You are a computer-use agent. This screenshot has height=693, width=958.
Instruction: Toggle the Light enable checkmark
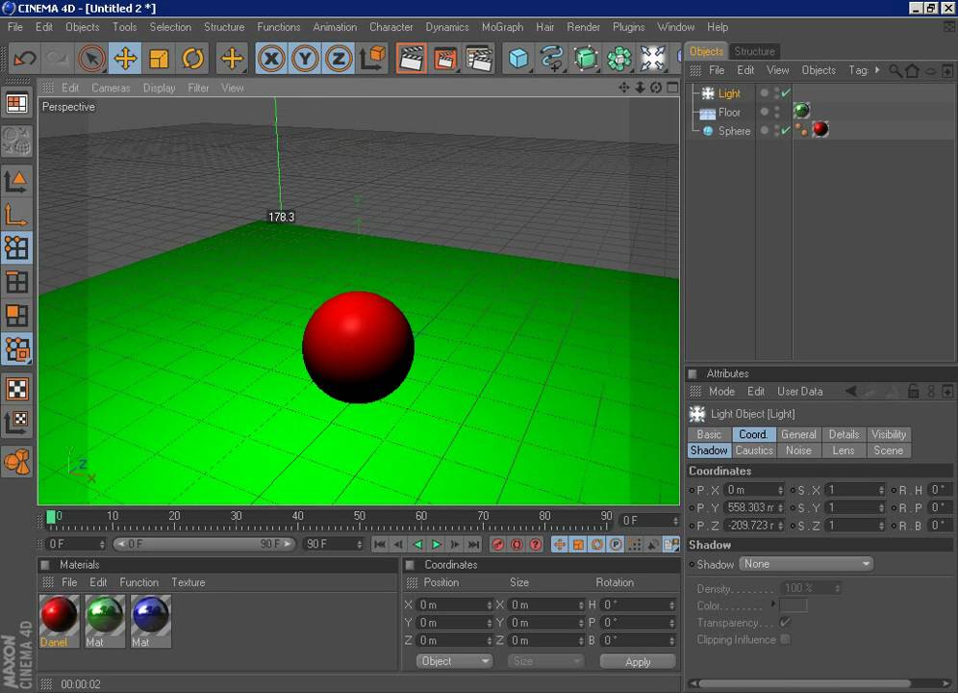coord(786,92)
